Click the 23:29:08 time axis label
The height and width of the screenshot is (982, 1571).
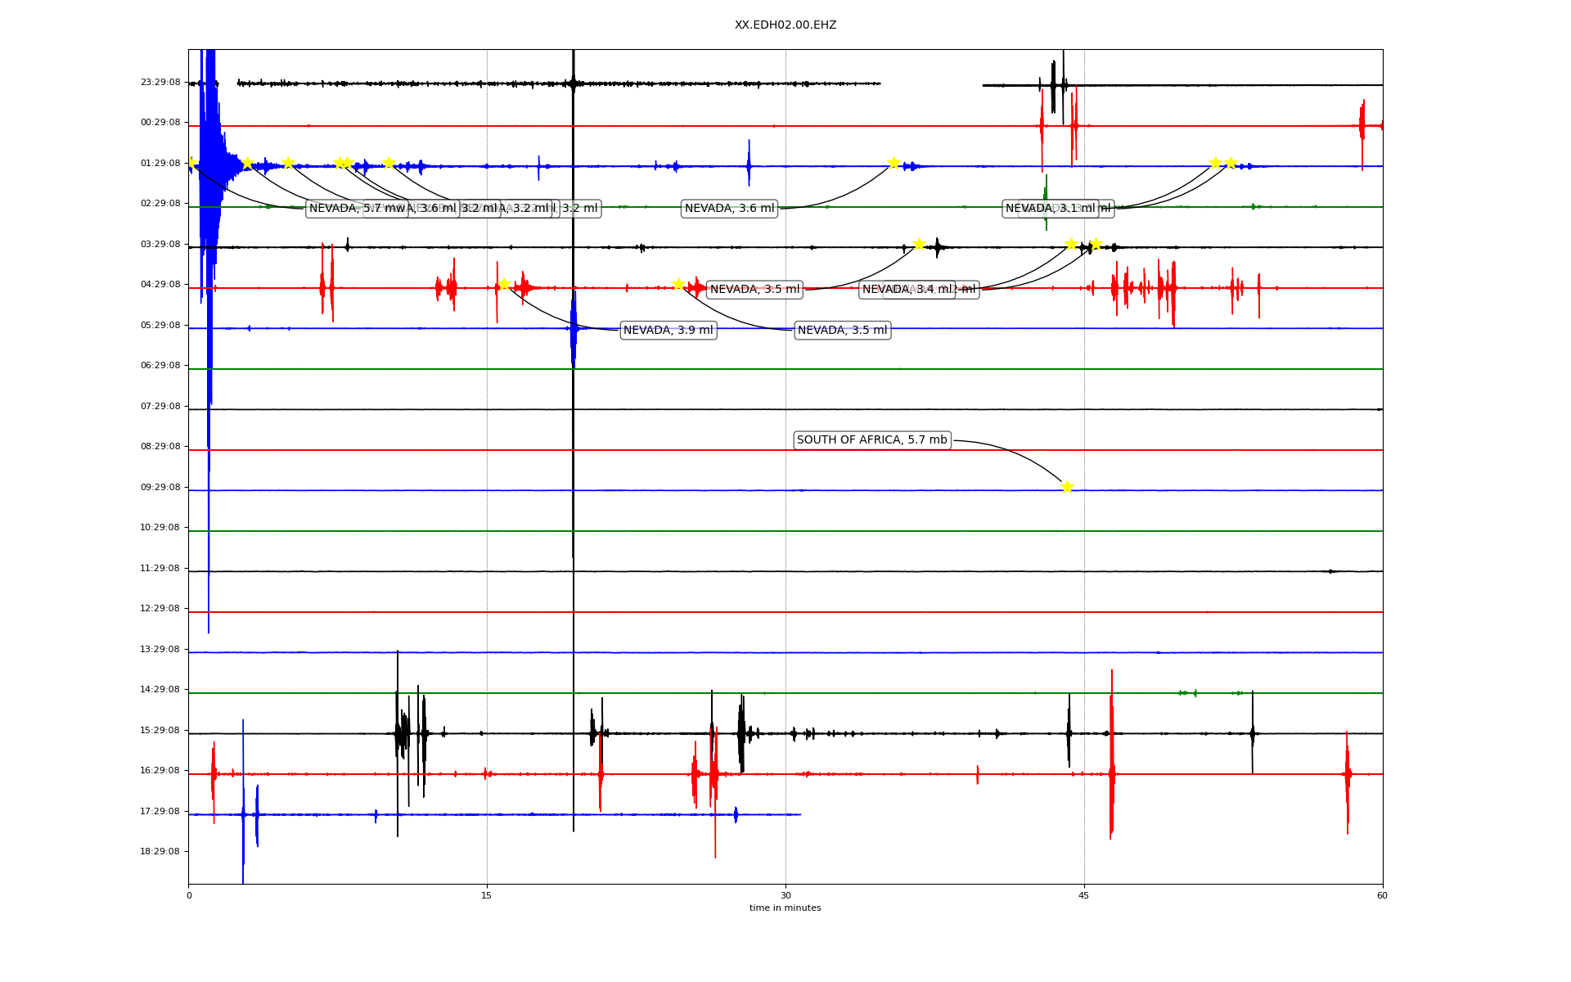[x=160, y=83]
